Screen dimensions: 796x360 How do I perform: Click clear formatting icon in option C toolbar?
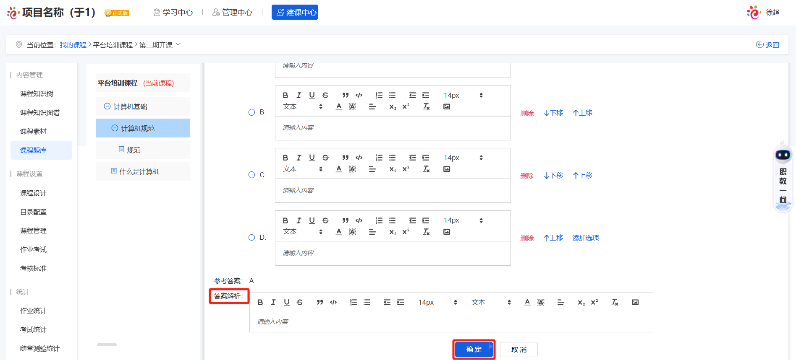[x=426, y=169]
